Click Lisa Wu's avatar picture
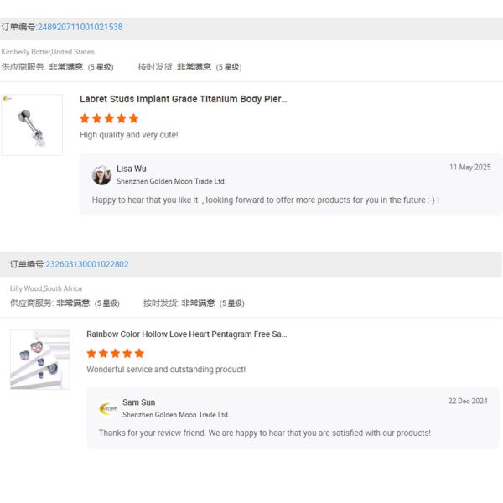 pyautogui.click(x=101, y=174)
